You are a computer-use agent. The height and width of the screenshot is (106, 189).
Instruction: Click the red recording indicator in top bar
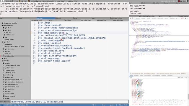(x=179, y=1)
